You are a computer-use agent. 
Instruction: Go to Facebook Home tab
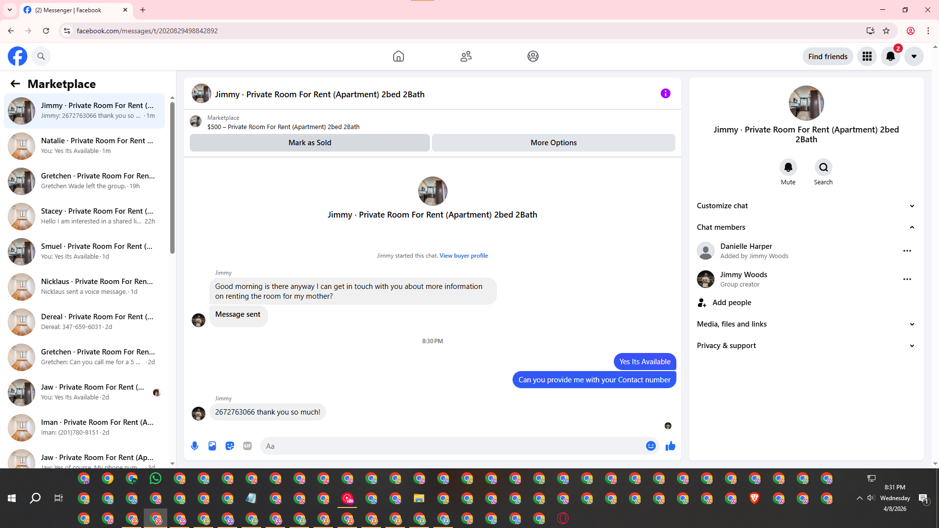click(399, 56)
